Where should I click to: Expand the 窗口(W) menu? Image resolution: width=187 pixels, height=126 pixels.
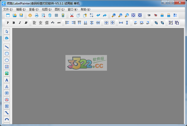click(x=72, y=9)
